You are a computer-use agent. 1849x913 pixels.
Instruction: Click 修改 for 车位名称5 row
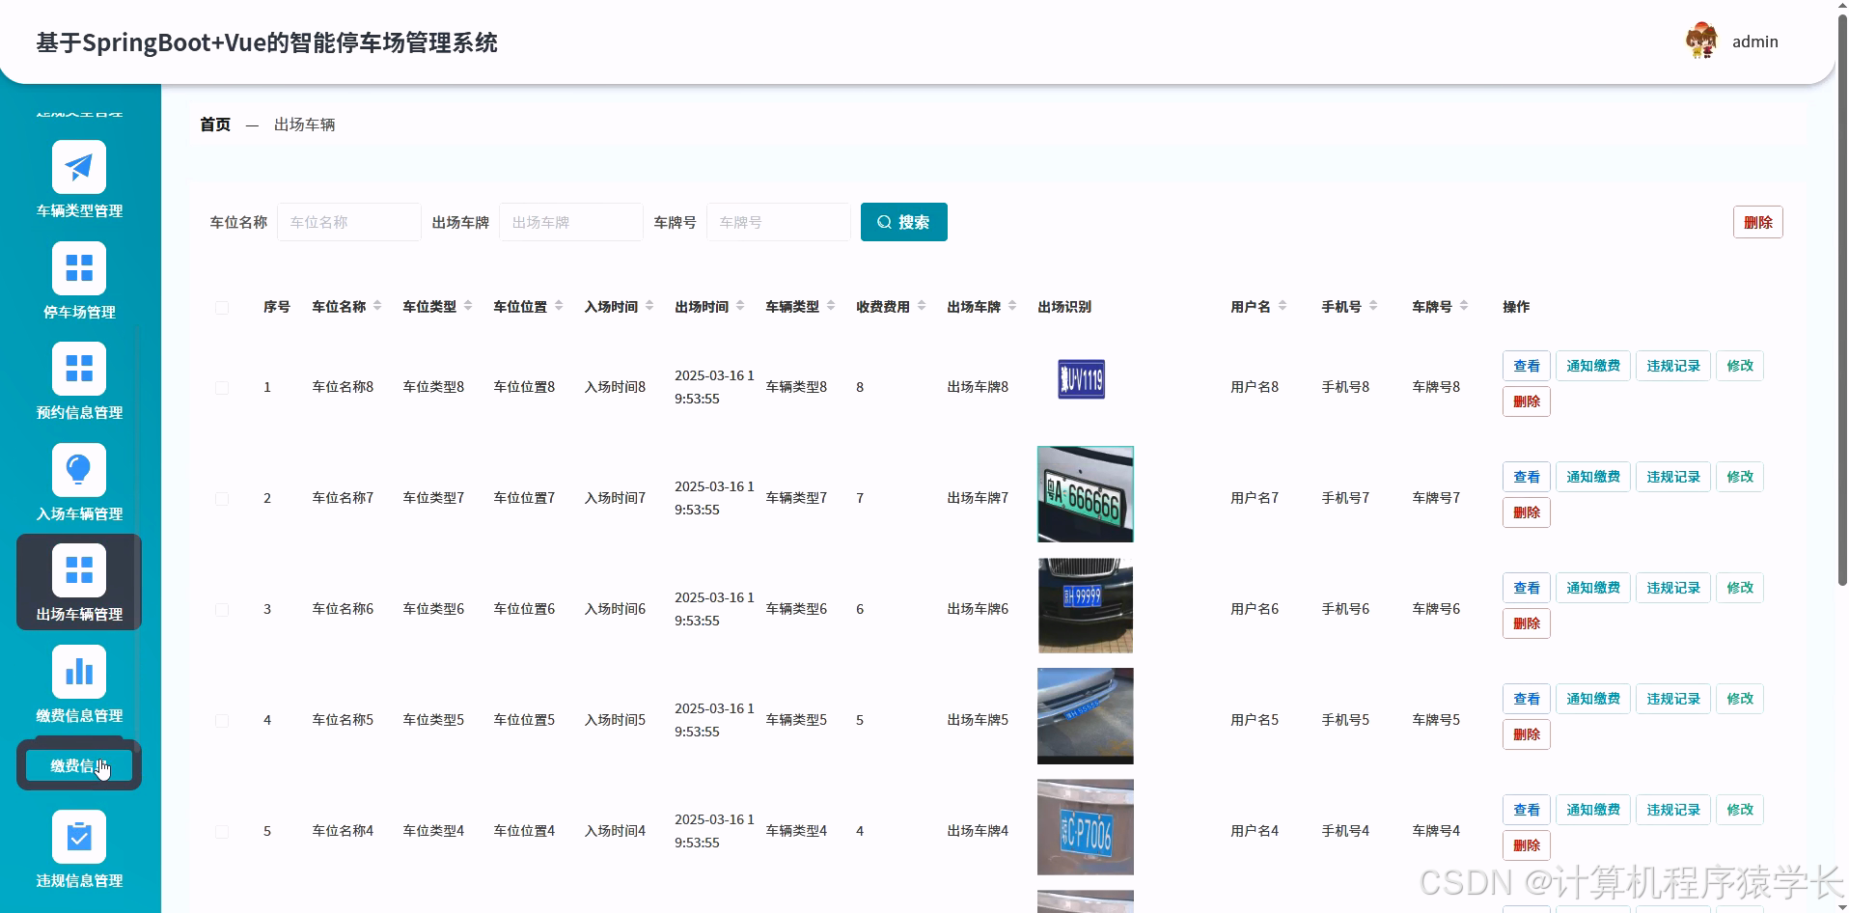coord(1740,699)
